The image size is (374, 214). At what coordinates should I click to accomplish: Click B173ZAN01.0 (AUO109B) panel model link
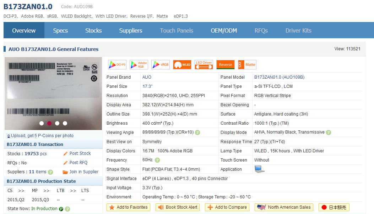tap(279, 77)
